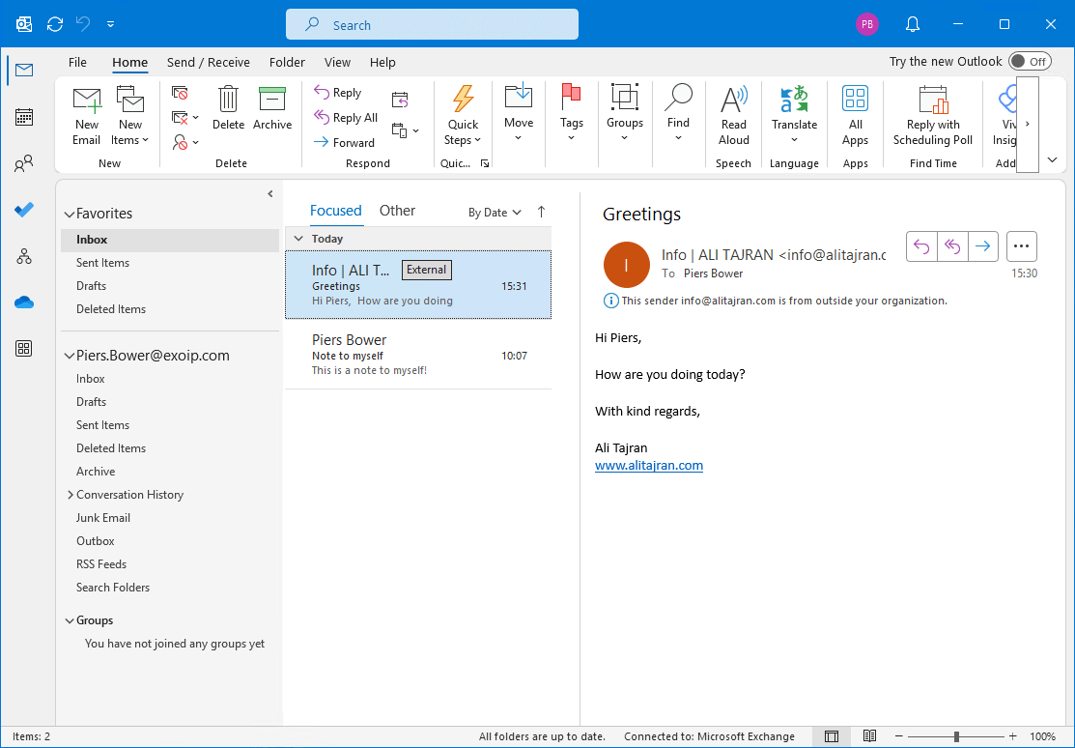
Task: Collapse the Favorites section
Action: pos(69,215)
